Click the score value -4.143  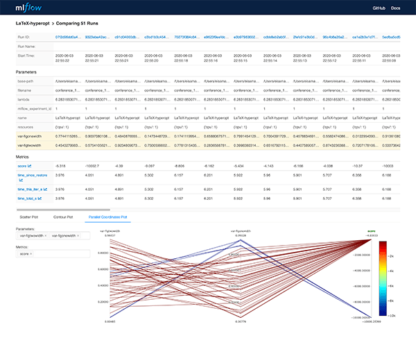(268, 166)
